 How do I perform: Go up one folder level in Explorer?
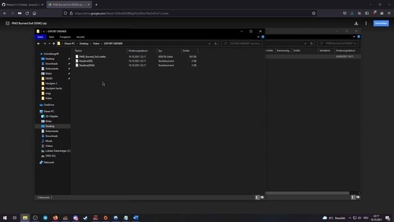(x=54, y=44)
